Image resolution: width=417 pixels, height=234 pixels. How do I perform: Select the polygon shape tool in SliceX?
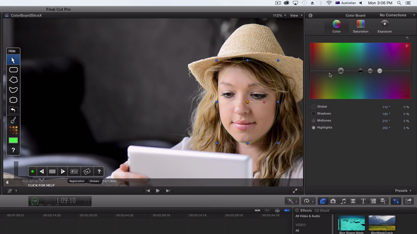click(x=13, y=80)
